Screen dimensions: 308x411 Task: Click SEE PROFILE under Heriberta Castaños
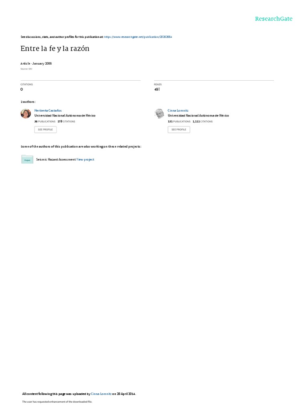coord(45,130)
